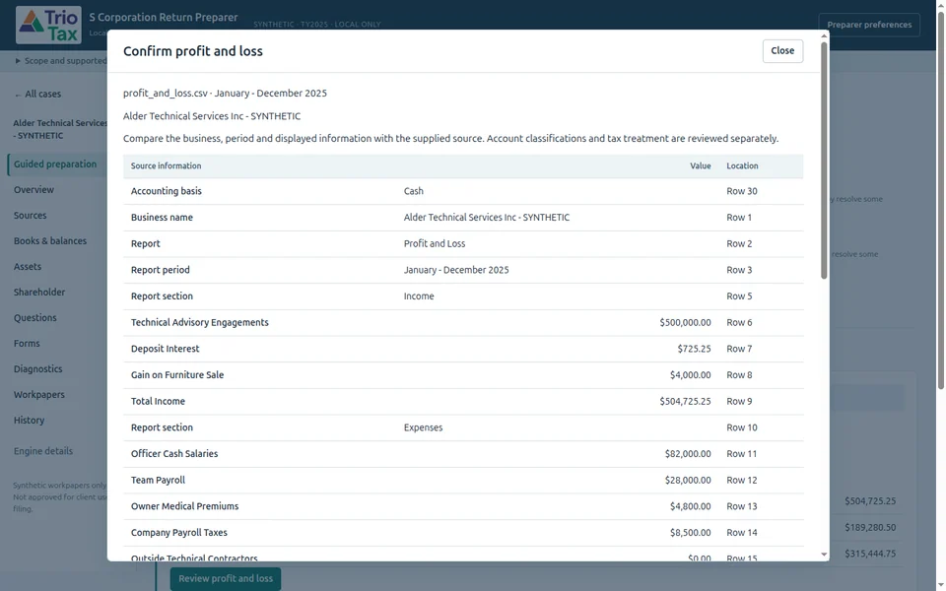Expand Scope and supported disclosure triangle
Screen dimensions: 946x591
click(18, 61)
